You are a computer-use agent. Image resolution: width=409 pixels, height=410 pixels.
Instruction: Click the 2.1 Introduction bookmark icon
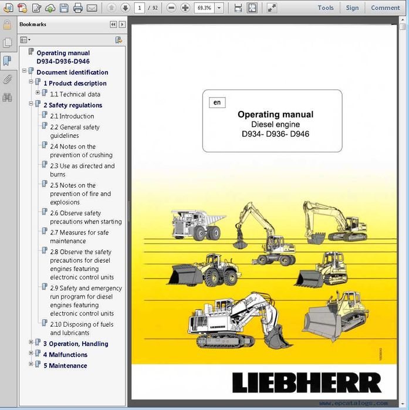pyautogui.click(x=45, y=115)
